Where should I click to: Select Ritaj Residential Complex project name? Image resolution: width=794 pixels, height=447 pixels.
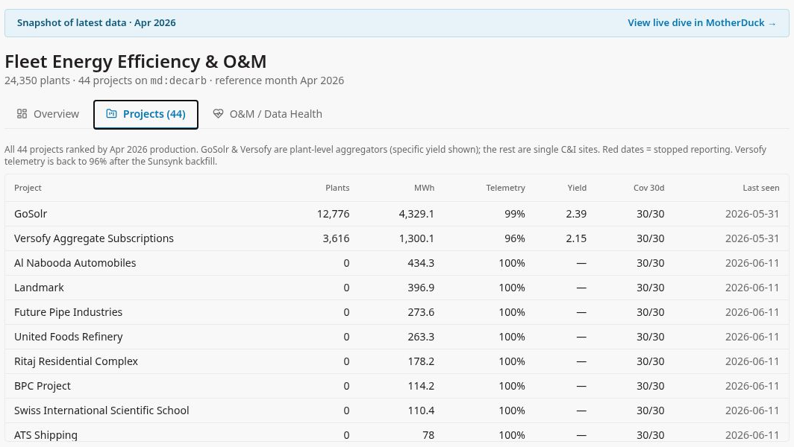click(x=76, y=361)
